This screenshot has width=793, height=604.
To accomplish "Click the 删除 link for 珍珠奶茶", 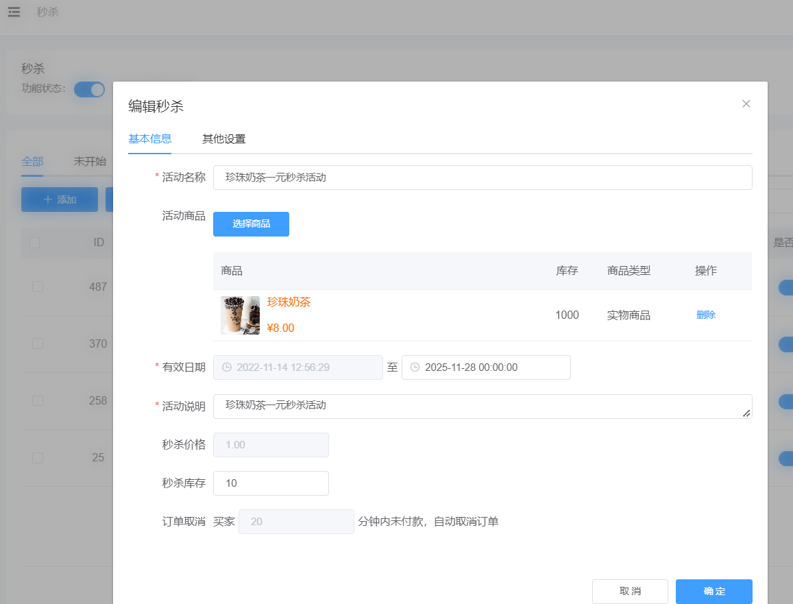I will coord(705,315).
